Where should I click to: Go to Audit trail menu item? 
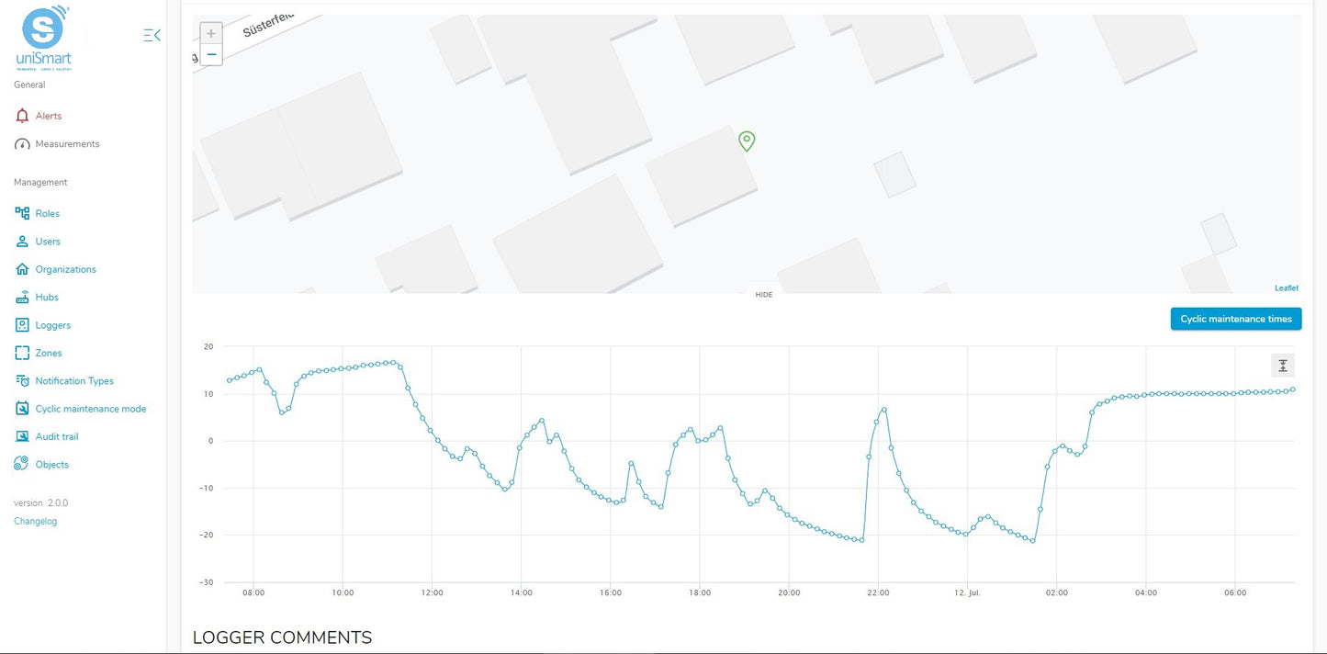coord(57,436)
